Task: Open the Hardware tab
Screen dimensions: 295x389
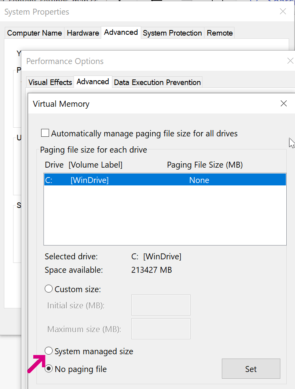Action: click(83, 33)
